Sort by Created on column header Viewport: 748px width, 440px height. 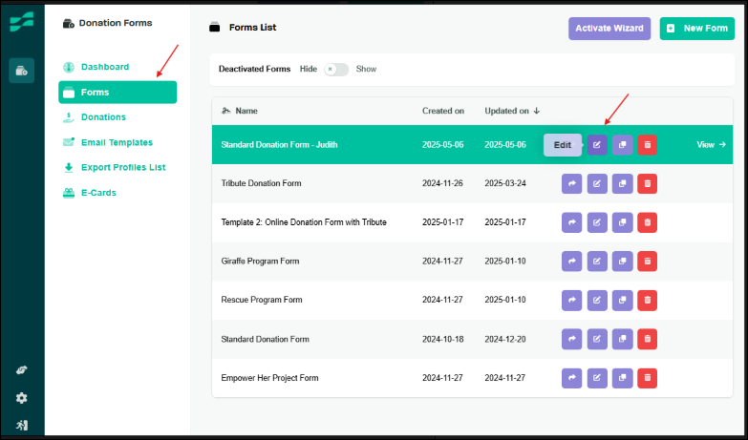[443, 111]
